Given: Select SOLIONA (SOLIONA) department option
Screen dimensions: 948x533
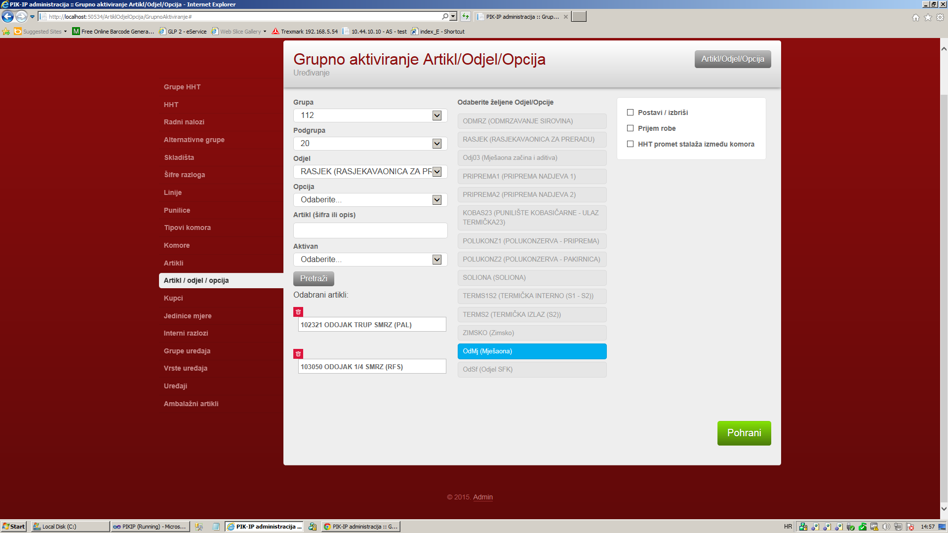Looking at the screenshot, I should tap(532, 278).
